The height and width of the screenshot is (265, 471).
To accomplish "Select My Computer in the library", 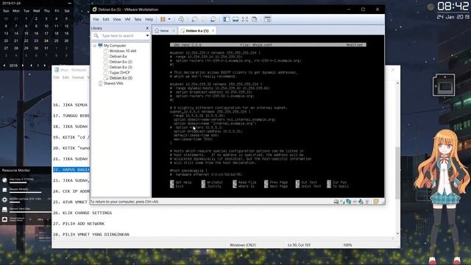I will click(115, 46).
